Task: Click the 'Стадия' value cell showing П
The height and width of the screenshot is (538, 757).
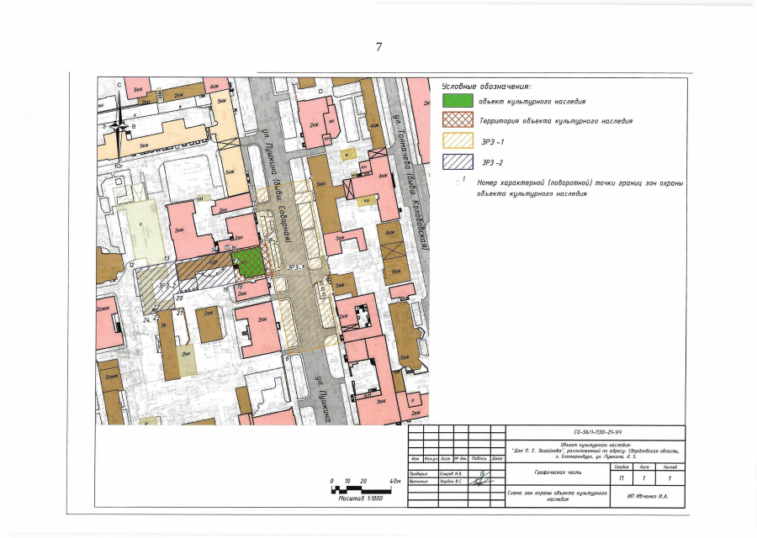Action: tap(621, 477)
